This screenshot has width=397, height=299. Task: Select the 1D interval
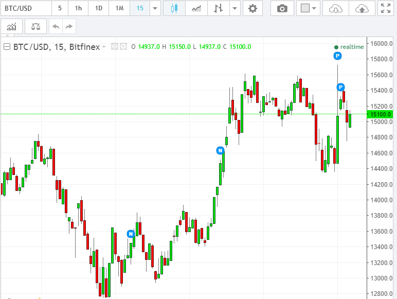tap(99, 8)
